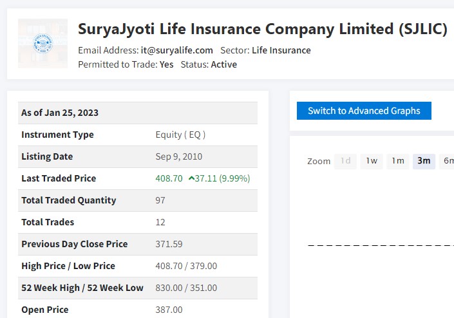Select the 1d zoom range
Viewport: 454px width, 318px height.
click(346, 161)
